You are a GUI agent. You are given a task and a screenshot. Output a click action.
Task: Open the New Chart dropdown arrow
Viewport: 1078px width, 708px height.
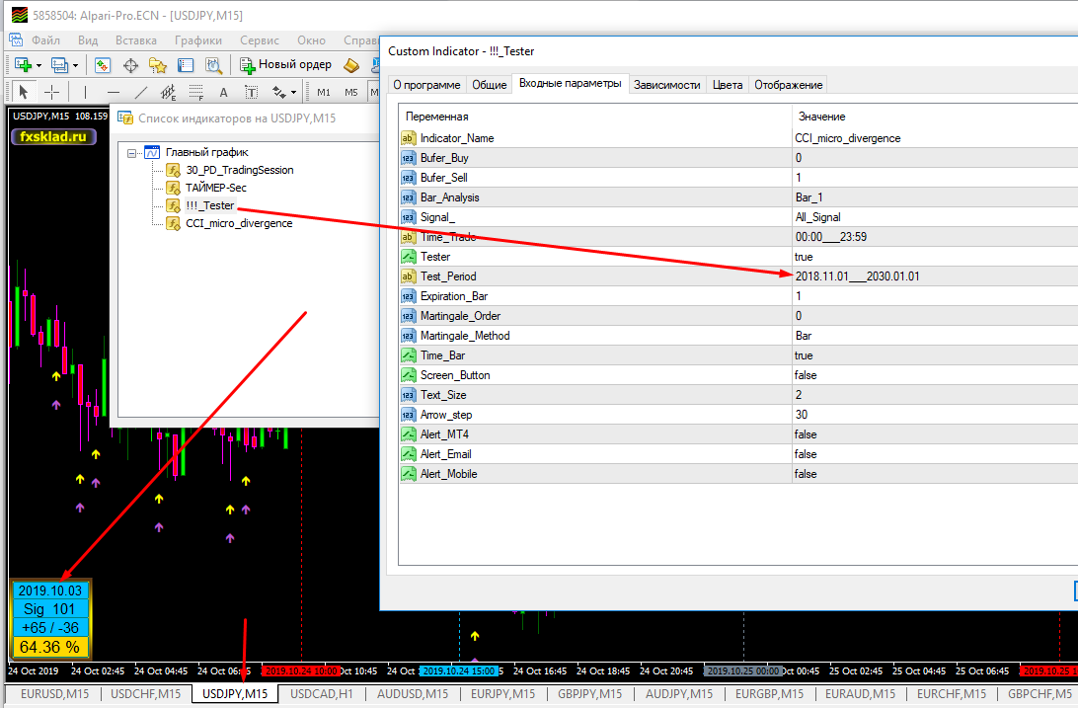coord(38,66)
